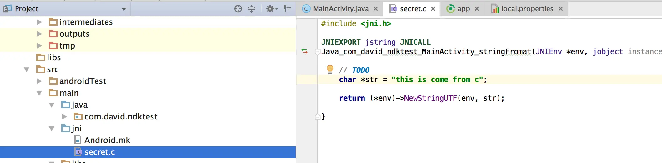Click the com.david.ndktest label
This screenshot has height=163, width=662.
[121, 117]
